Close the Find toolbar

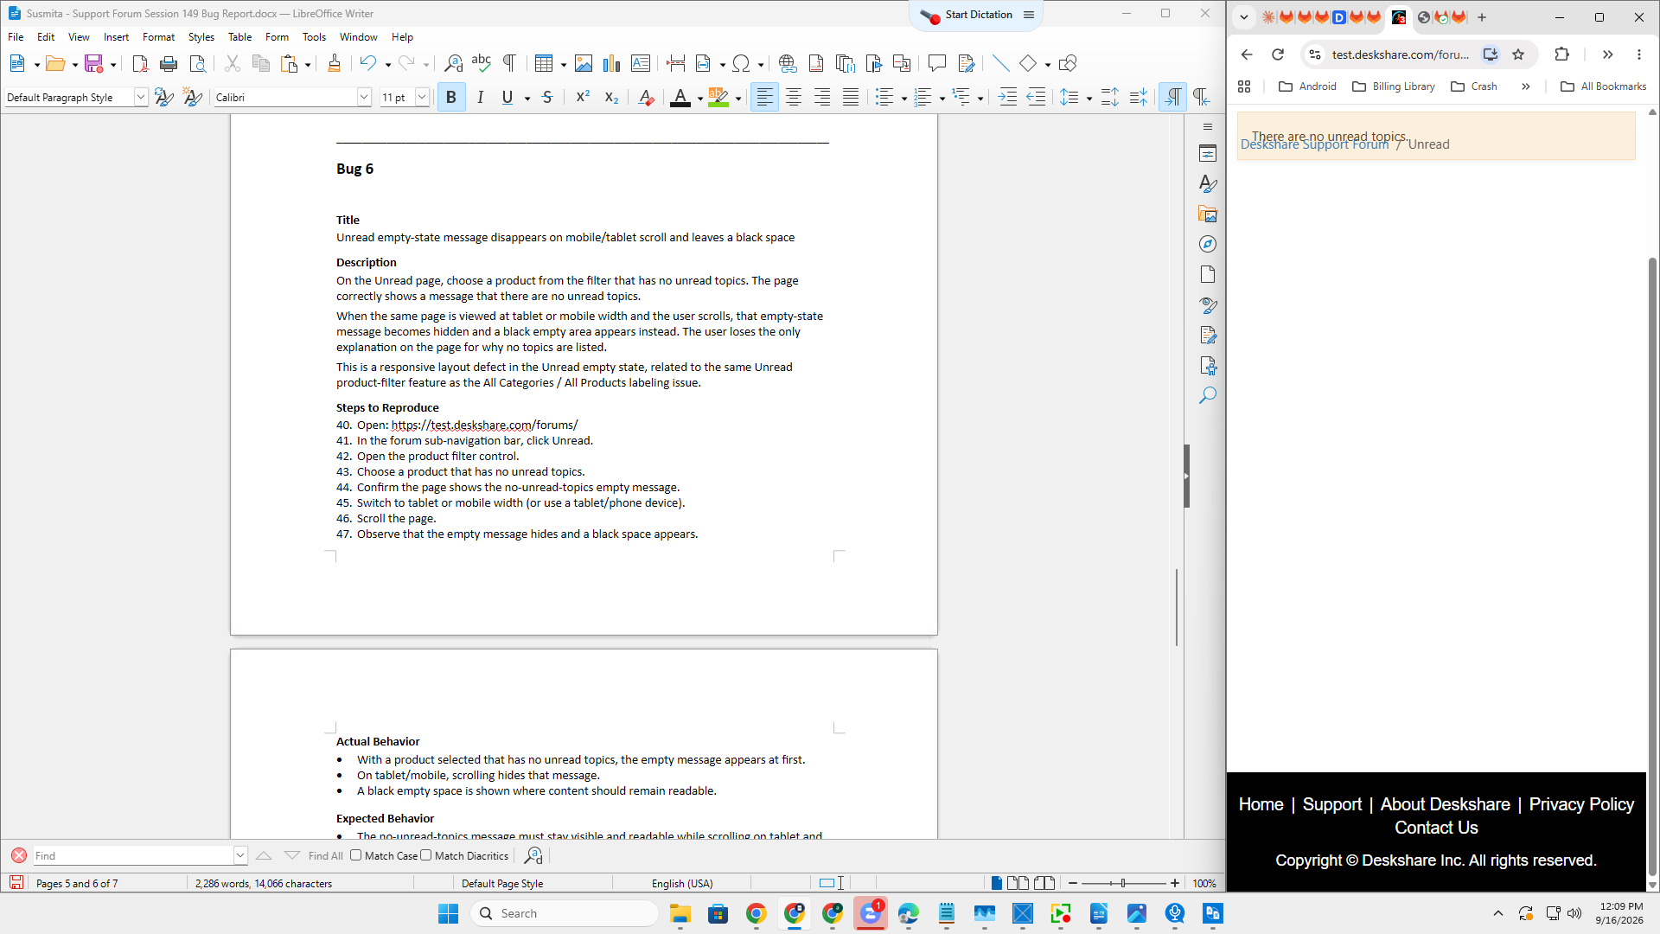pyautogui.click(x=18, y=855)
